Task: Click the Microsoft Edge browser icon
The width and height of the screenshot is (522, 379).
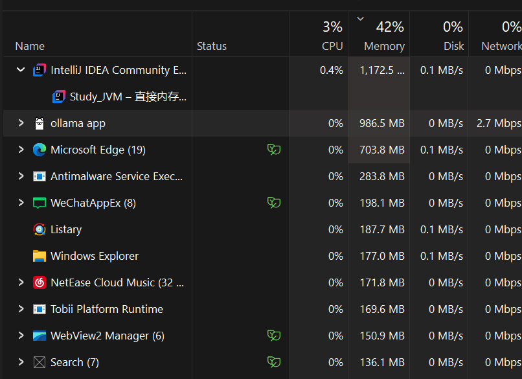Action: click(x=40, y=150)
